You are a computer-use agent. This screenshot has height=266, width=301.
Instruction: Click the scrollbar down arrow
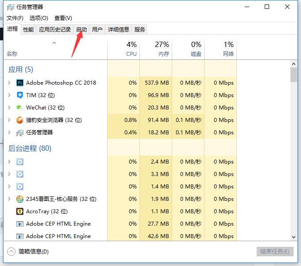[x=293, y=237]
